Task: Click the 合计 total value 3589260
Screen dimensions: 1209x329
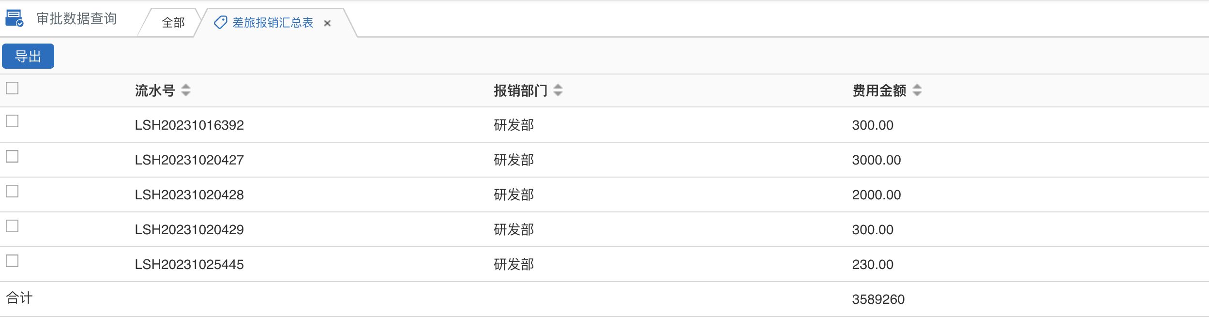Action: coord(878,299)
